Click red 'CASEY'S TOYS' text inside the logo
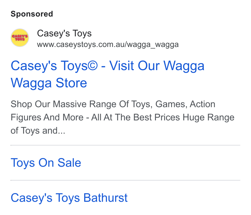The image size is (251, 215). pos(20,38)
